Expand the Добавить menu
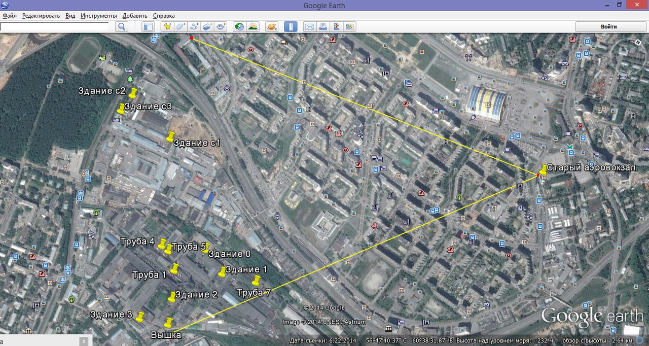 135,16
